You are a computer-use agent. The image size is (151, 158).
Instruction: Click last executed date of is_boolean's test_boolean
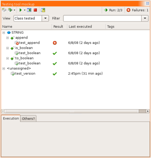(x=84, y=53)
